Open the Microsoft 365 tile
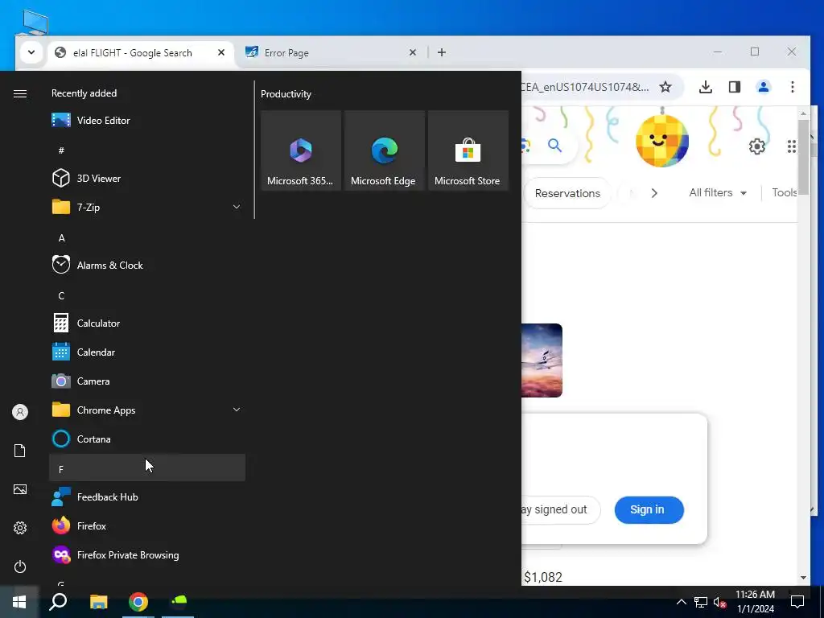 tap(301, 150)
